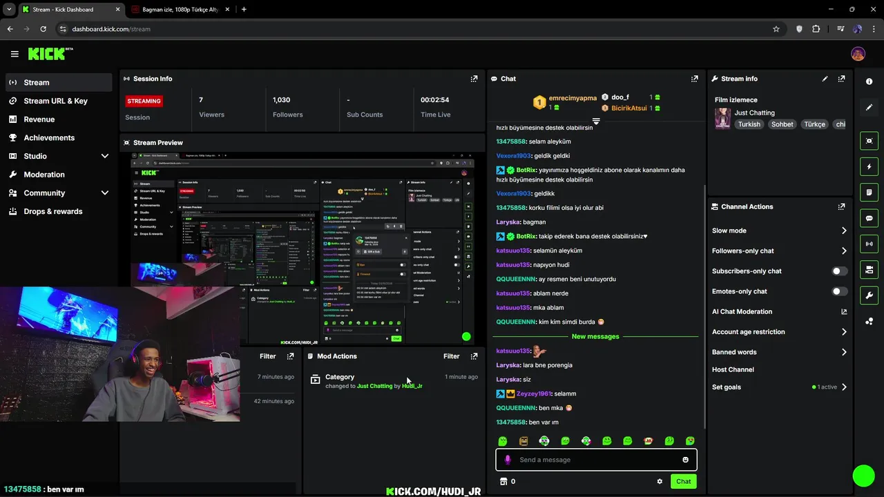Click the channel actions icon in right sidebar
The width and height of the screenshot is (884, 497).
point(869,269)
